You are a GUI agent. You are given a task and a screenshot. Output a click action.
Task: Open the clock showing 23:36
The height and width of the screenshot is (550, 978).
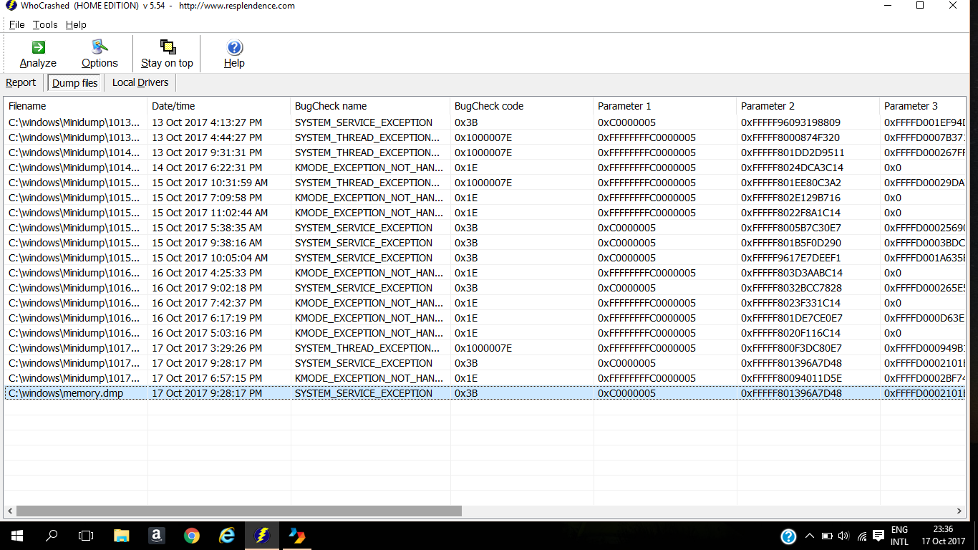pyautogui.click(x=942, y=536)
